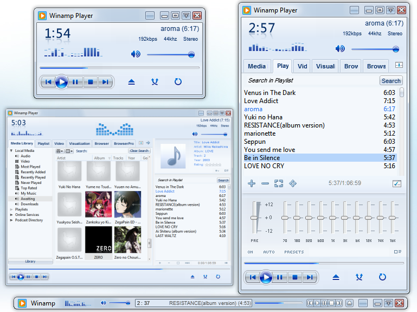Open the second view-mode dropdown beside Search
This screenshot has width=417, height=312.
coord(69,151)
